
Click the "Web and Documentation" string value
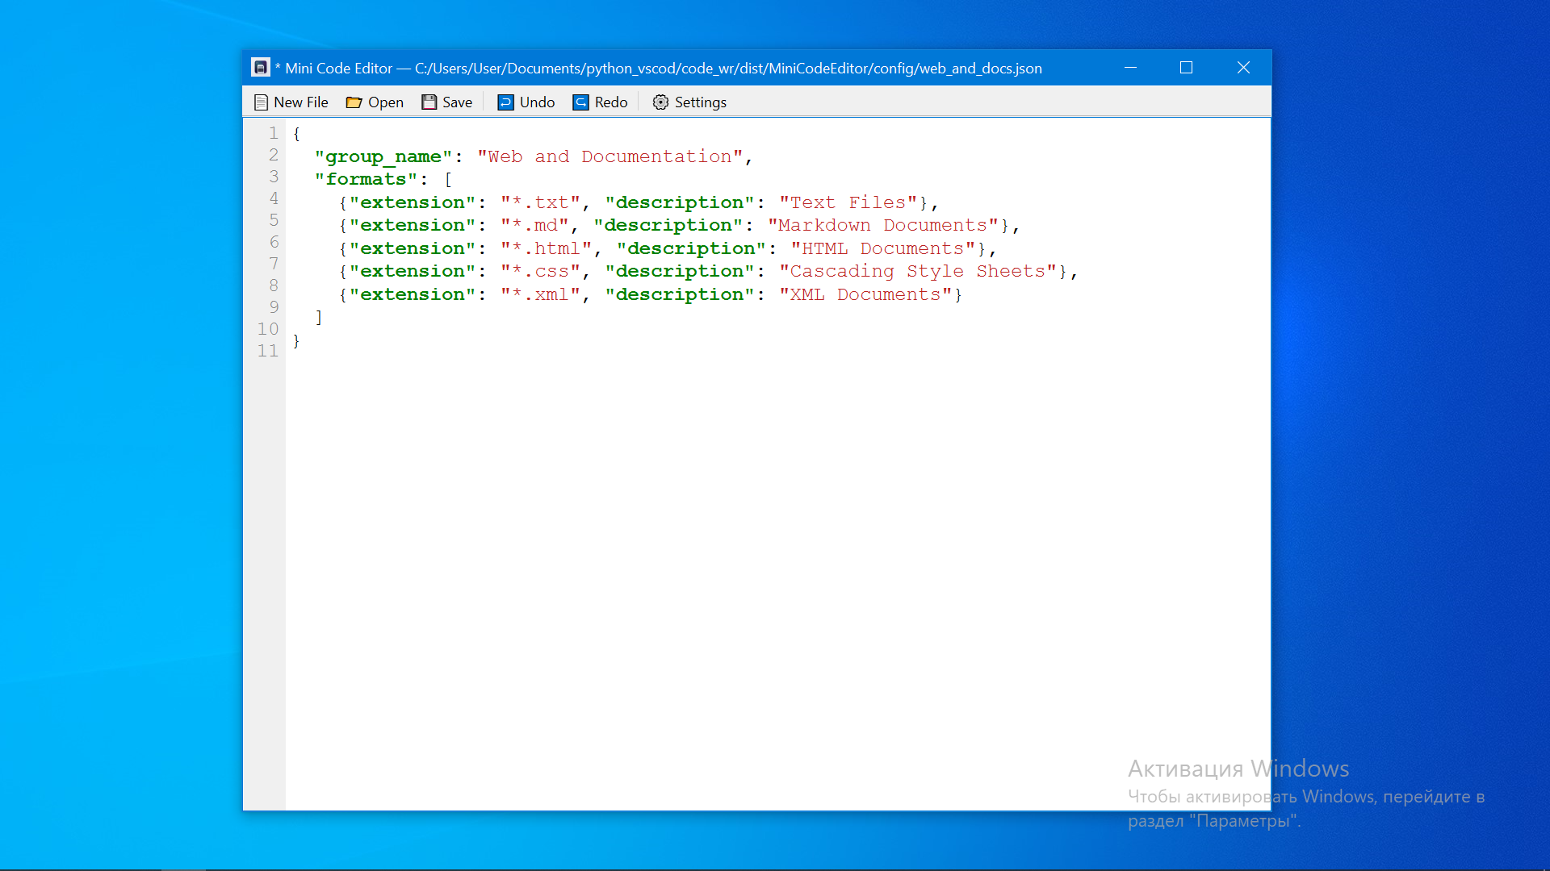pyautogui.click(x=610, y=156)
